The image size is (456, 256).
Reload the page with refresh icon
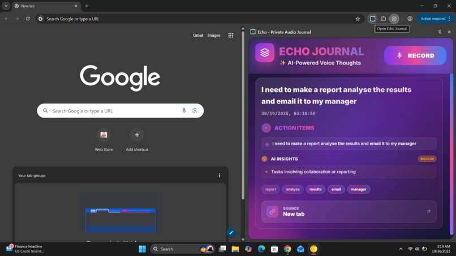[28, 19]
